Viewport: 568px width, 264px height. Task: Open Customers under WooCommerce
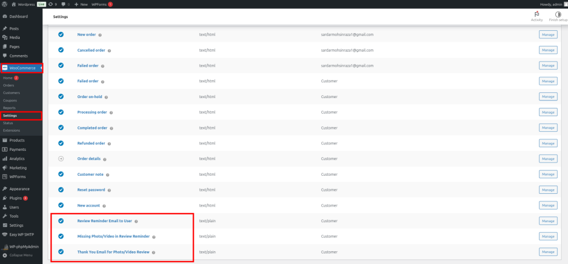click(11, 93)
